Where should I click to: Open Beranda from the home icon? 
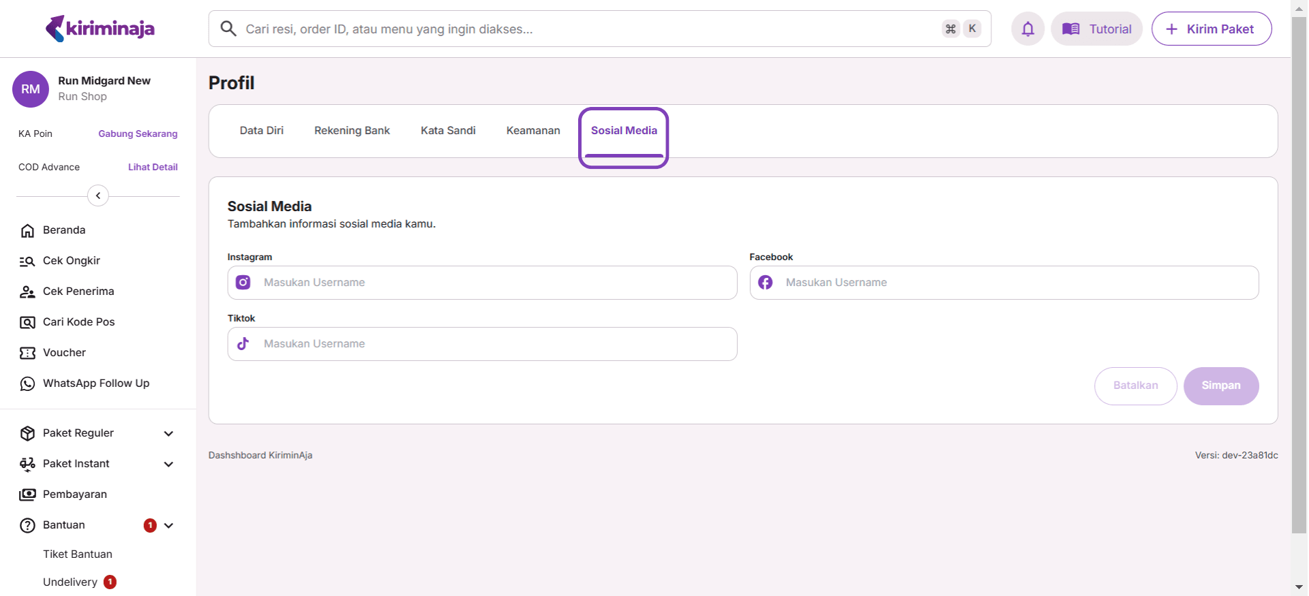(27, 231)
